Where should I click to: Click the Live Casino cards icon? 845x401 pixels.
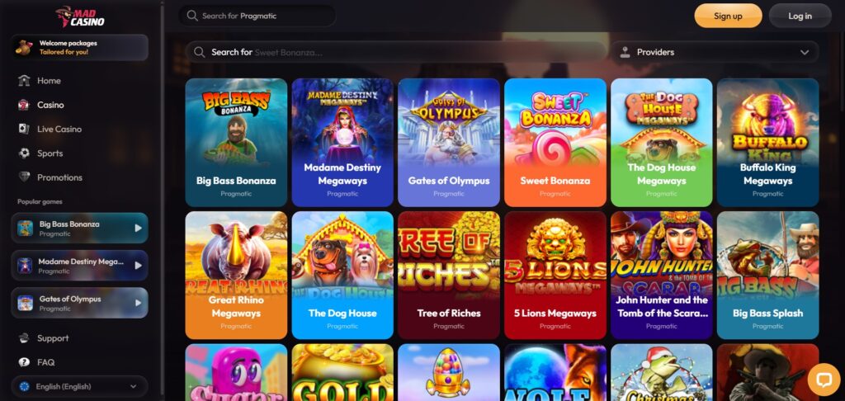click(24, 129)
